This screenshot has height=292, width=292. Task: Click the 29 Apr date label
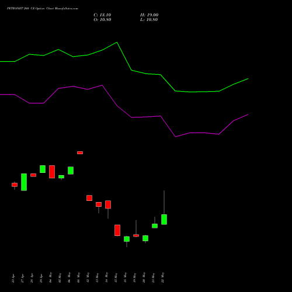click(41, 278)
